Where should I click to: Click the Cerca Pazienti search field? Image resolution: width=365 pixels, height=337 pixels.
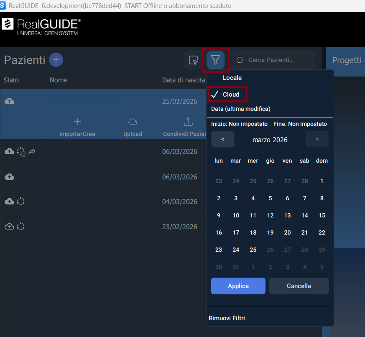pos(278,60)
